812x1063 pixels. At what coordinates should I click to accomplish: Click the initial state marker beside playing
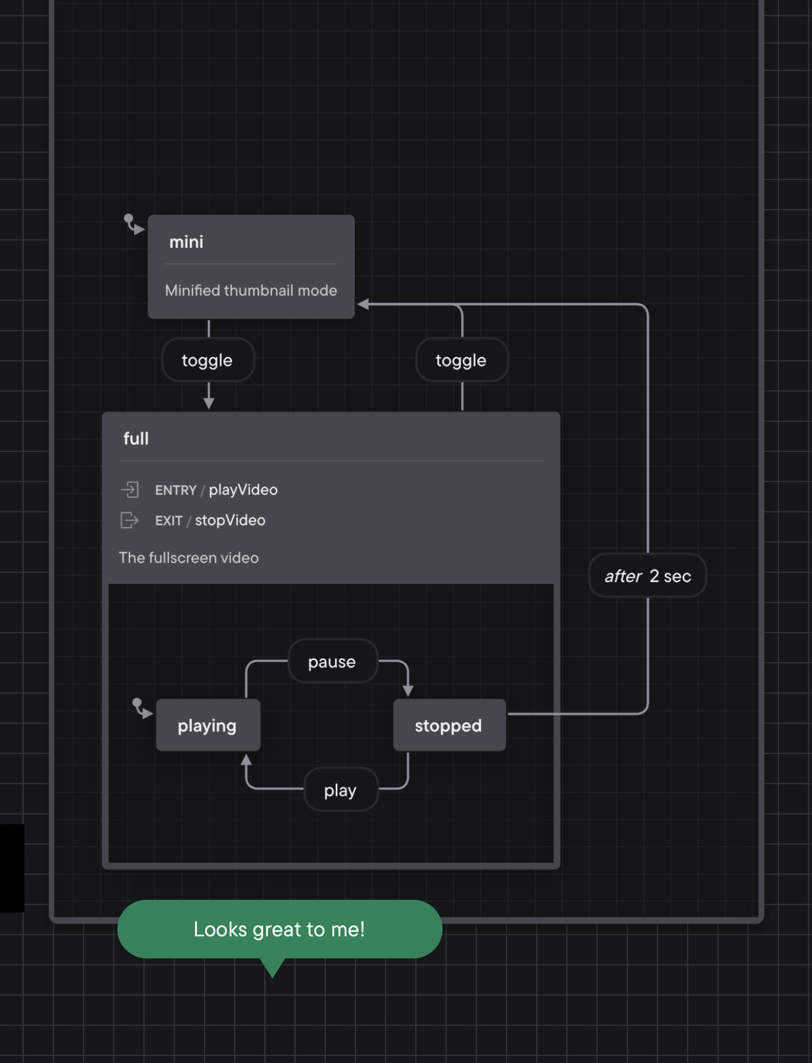click(x=142, y=708)
